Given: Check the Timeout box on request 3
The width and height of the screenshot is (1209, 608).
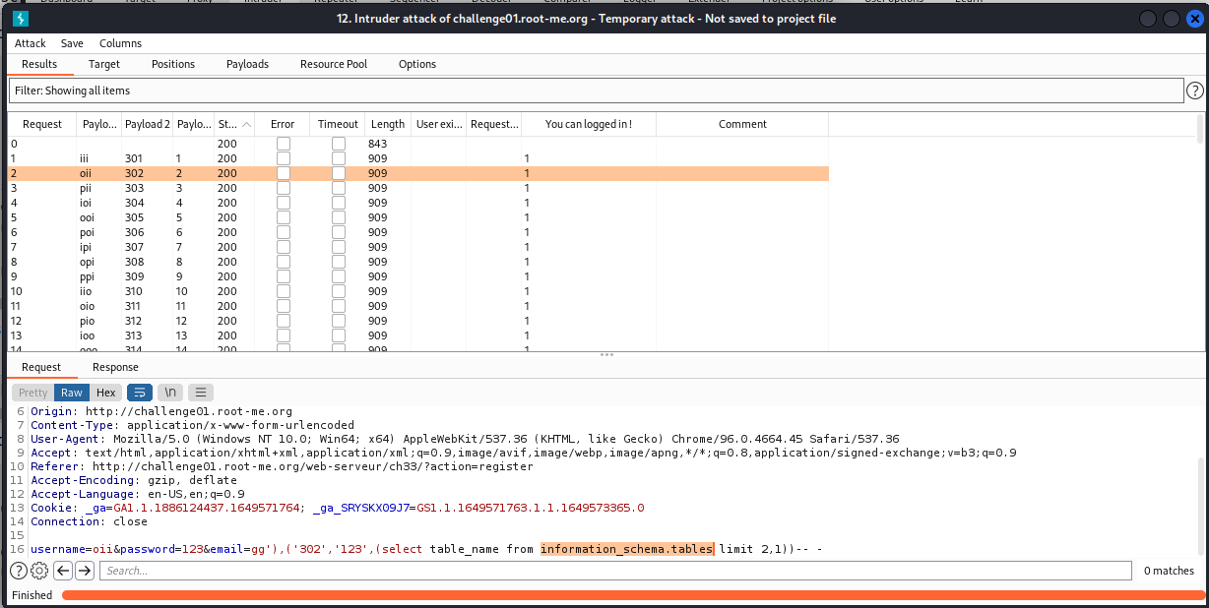Looking at the screenshot, I should pyautogui.click(x=339, y=188).
